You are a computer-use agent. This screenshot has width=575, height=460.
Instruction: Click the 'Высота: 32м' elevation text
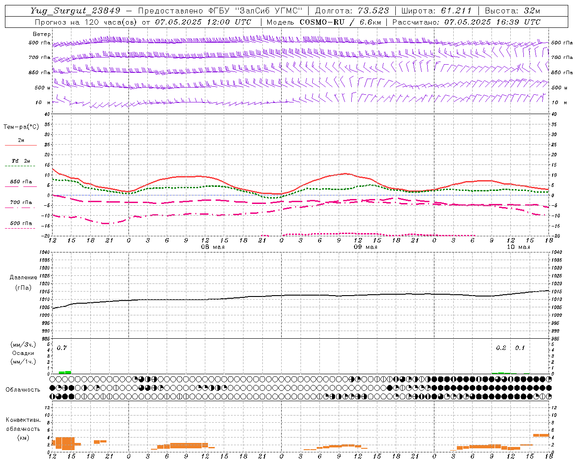512,11
